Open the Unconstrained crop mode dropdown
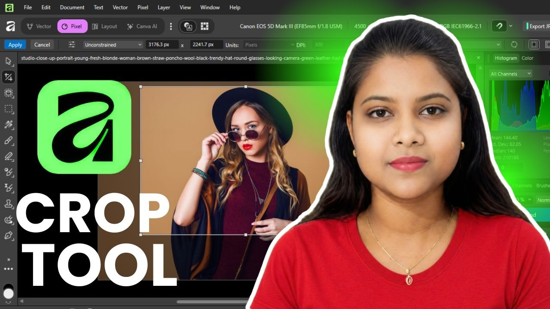The image size is (550, 309). [x=113, y=45]
